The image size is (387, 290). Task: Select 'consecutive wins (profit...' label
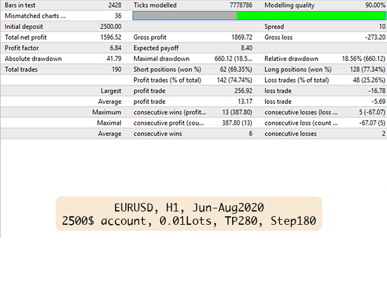click(170, 112)
